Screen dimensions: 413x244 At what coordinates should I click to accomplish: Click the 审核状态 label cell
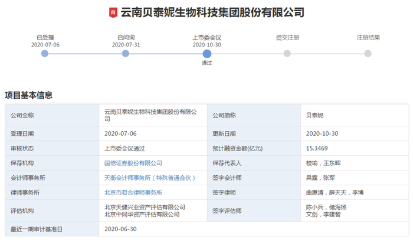point(52,148)
